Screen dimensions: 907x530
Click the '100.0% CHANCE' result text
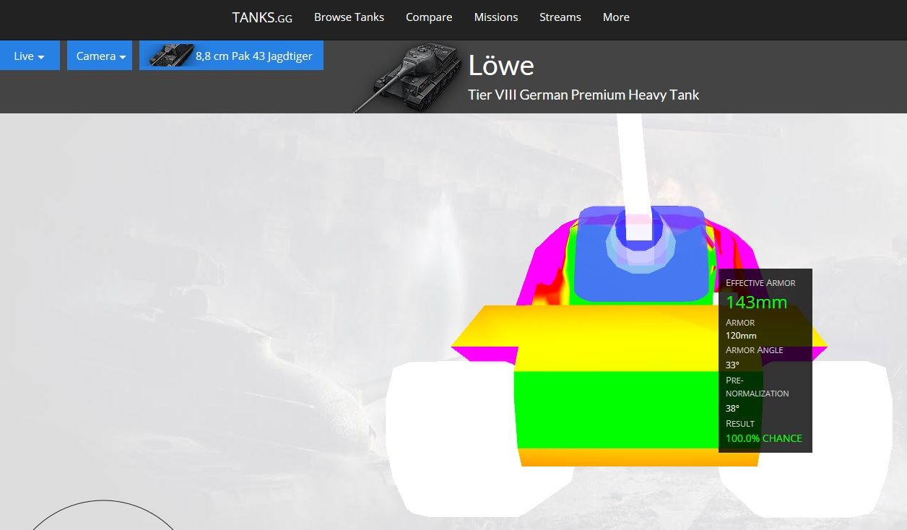click(764, 438)
